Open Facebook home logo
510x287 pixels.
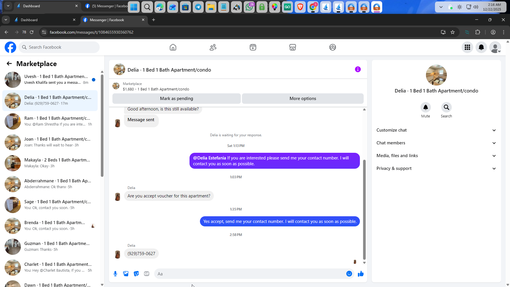(10, 47)
